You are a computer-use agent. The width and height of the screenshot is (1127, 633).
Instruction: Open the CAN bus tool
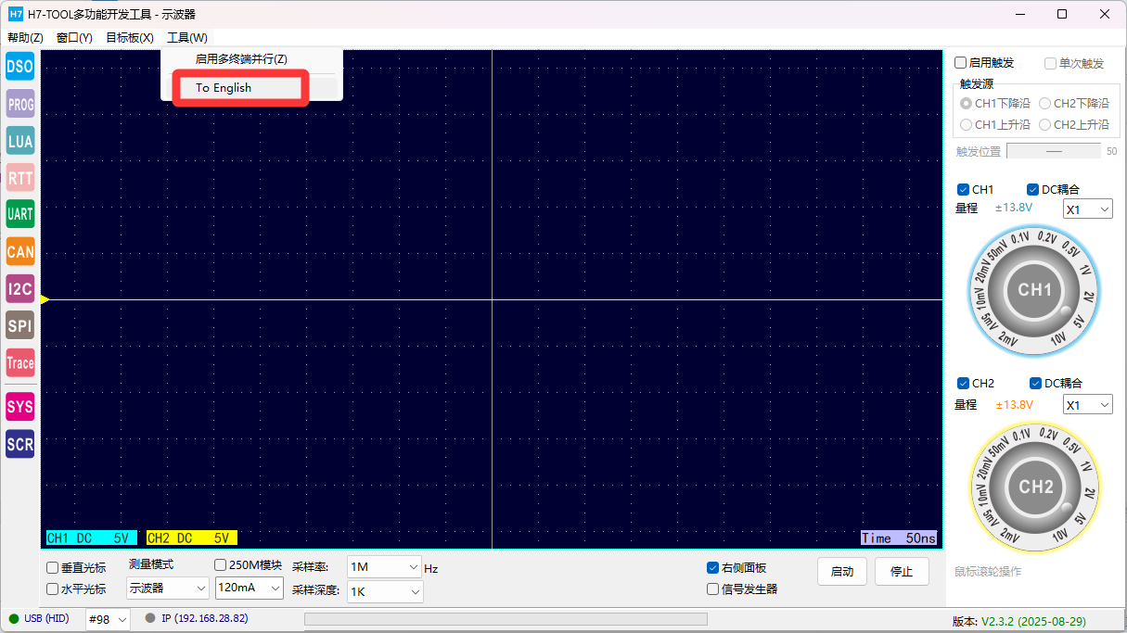click(19, 251)
